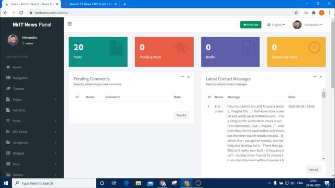Open Chrome three-dot menu
This screenshot has height=188, width=335.
tap(329, 13)
